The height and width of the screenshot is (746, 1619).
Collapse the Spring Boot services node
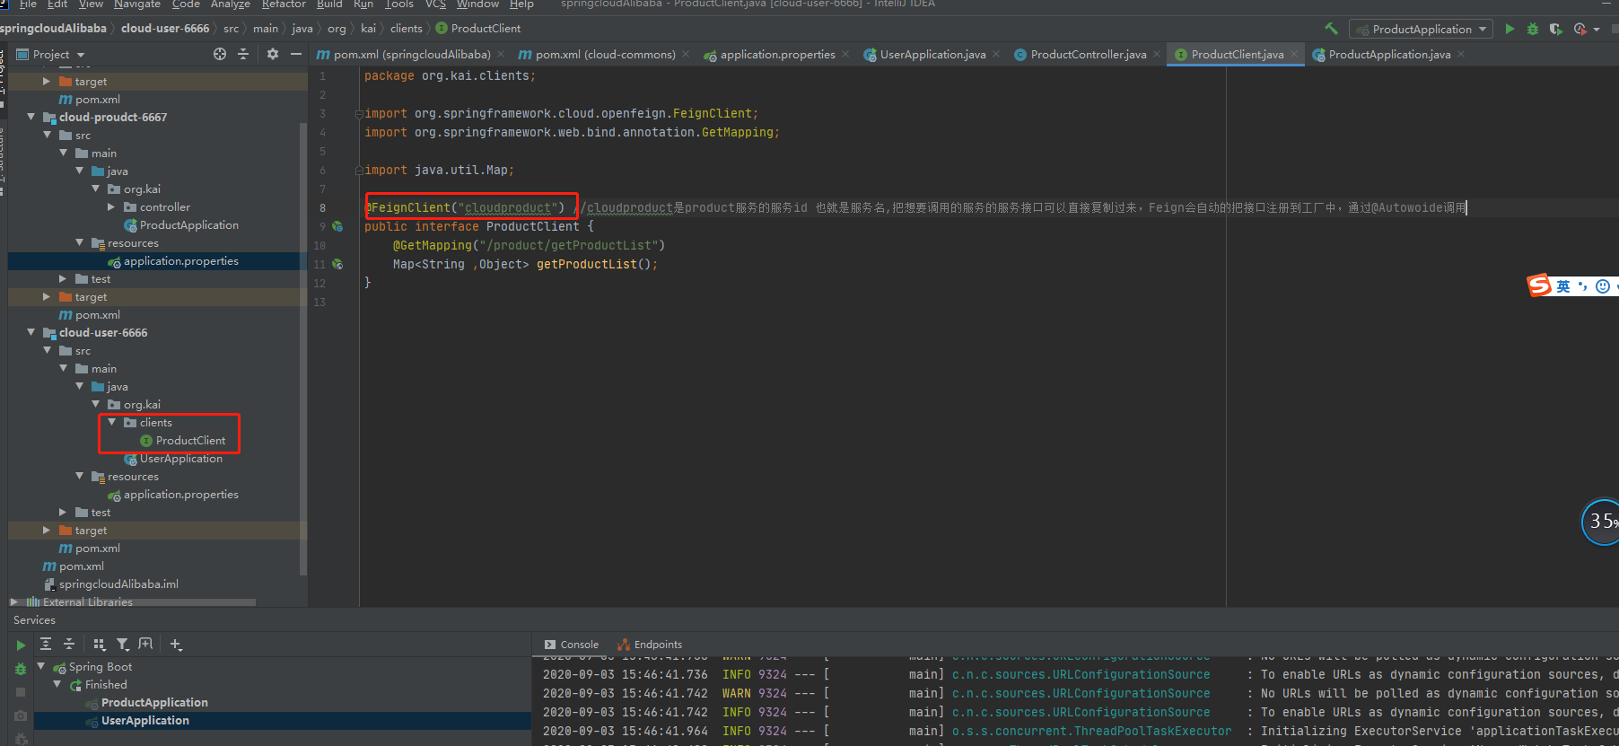(x=40, y=666)
